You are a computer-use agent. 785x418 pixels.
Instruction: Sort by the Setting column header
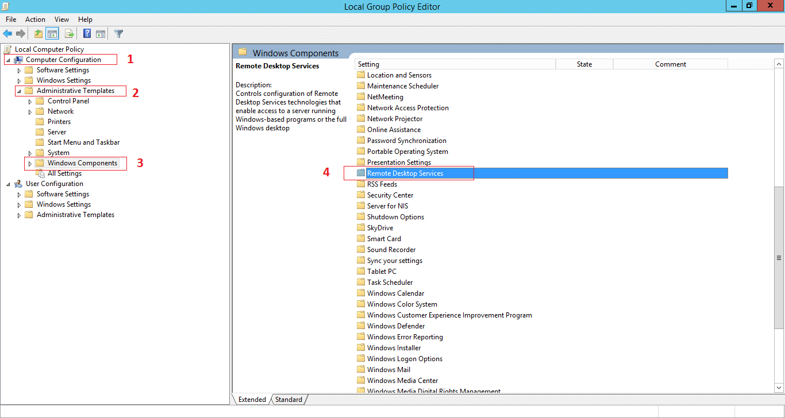coord(455,64)
